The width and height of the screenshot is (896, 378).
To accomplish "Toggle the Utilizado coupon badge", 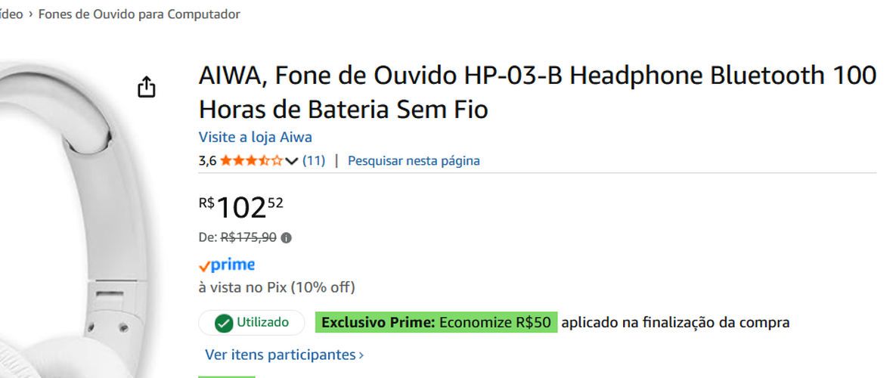I will (x=252, y=323).
